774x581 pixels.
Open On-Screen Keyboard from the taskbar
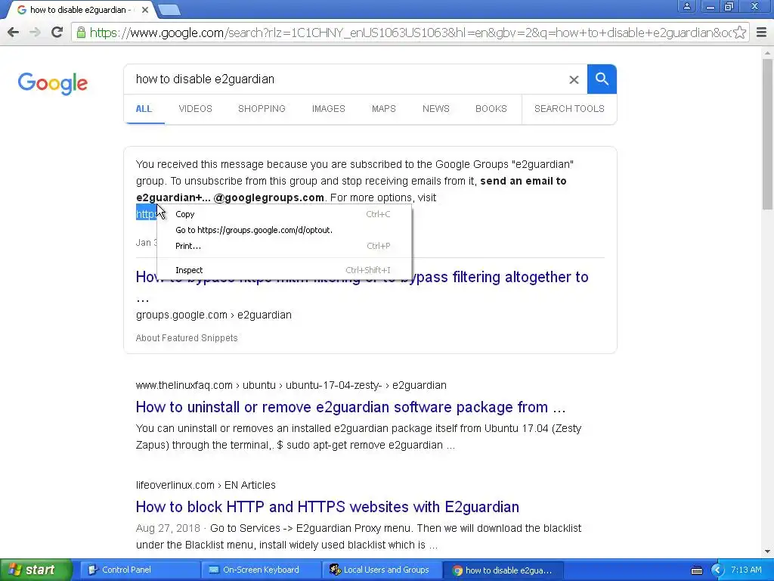261,570
